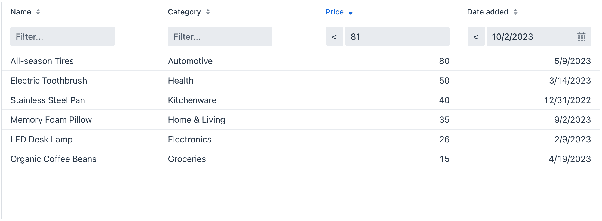The width and height of the screenshot is (602, 221).
Task: Select the Organic Coffee Beans row
Action: tap(53, 159)
